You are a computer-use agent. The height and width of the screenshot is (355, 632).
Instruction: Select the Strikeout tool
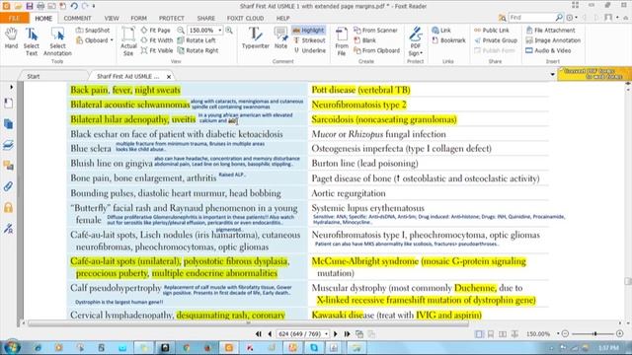[x=309, y=40]
